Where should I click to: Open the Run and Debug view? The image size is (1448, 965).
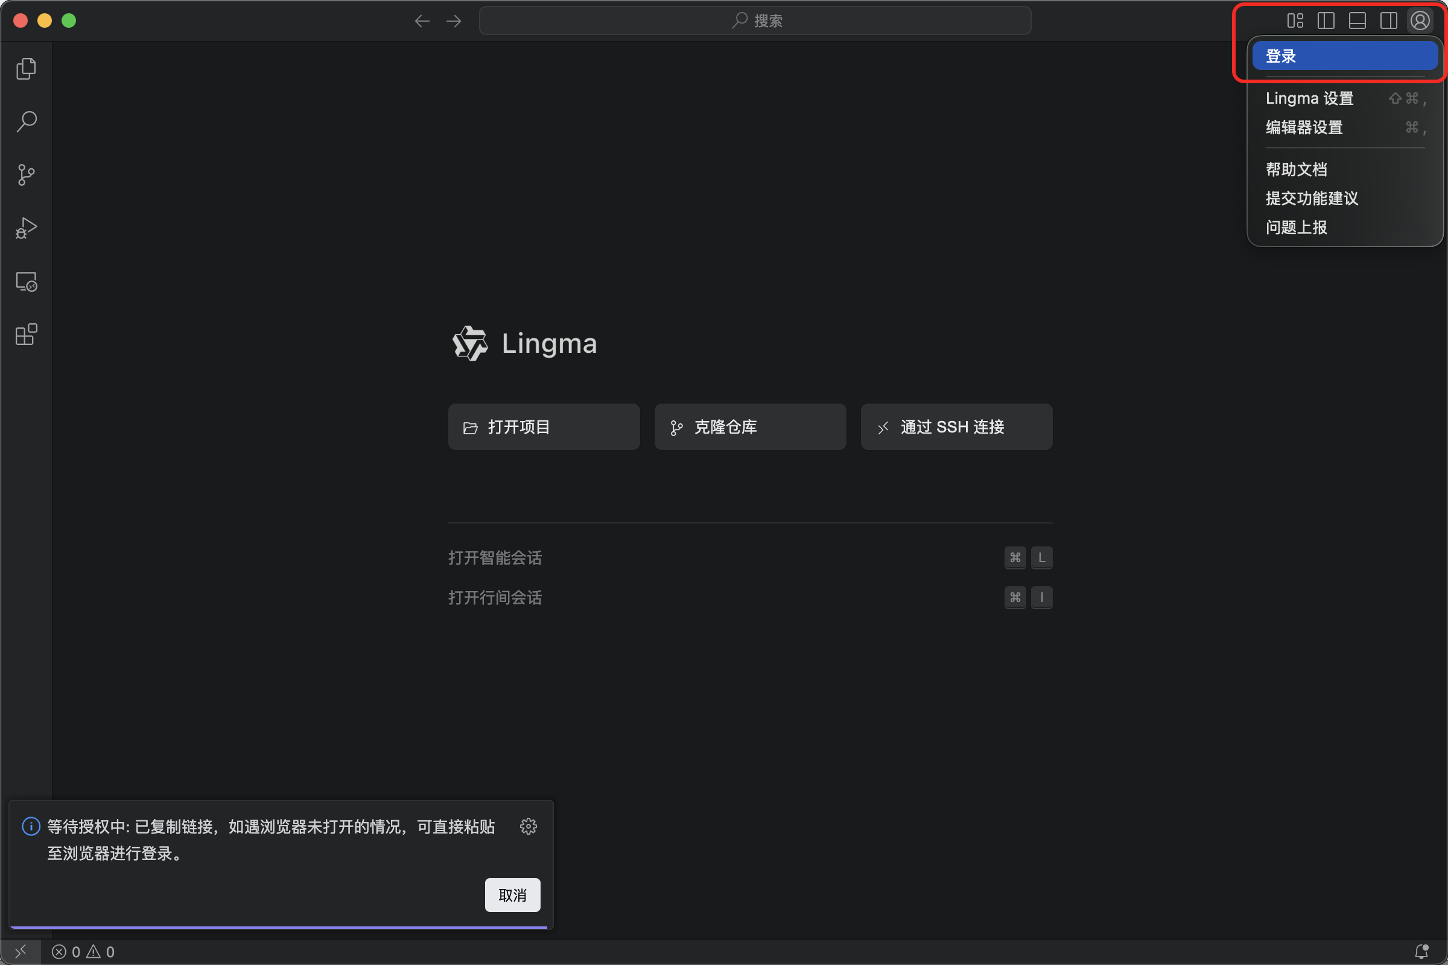(26, 229)
